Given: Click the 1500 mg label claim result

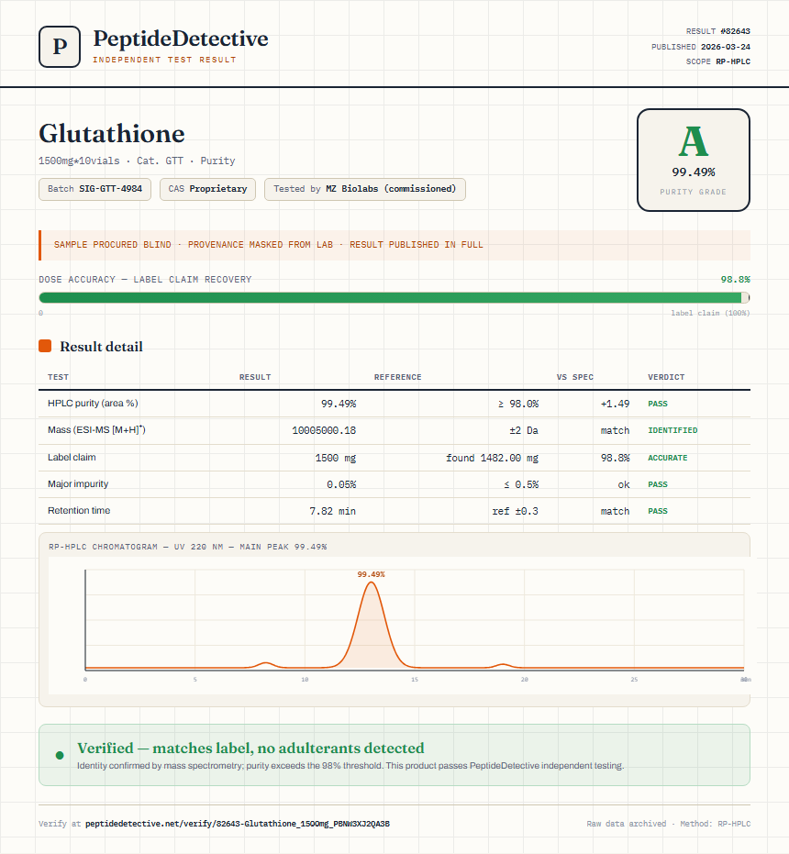Looking at the screenshot, I should [335, 458].
